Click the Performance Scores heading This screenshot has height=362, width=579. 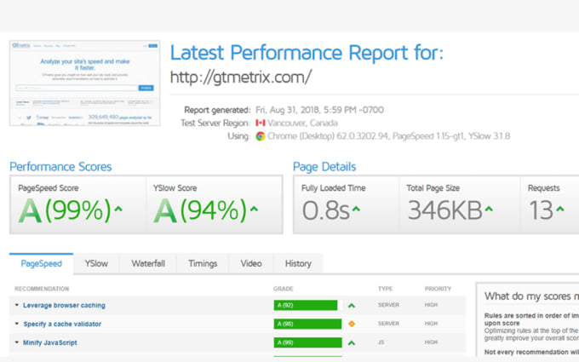point(60,167)
